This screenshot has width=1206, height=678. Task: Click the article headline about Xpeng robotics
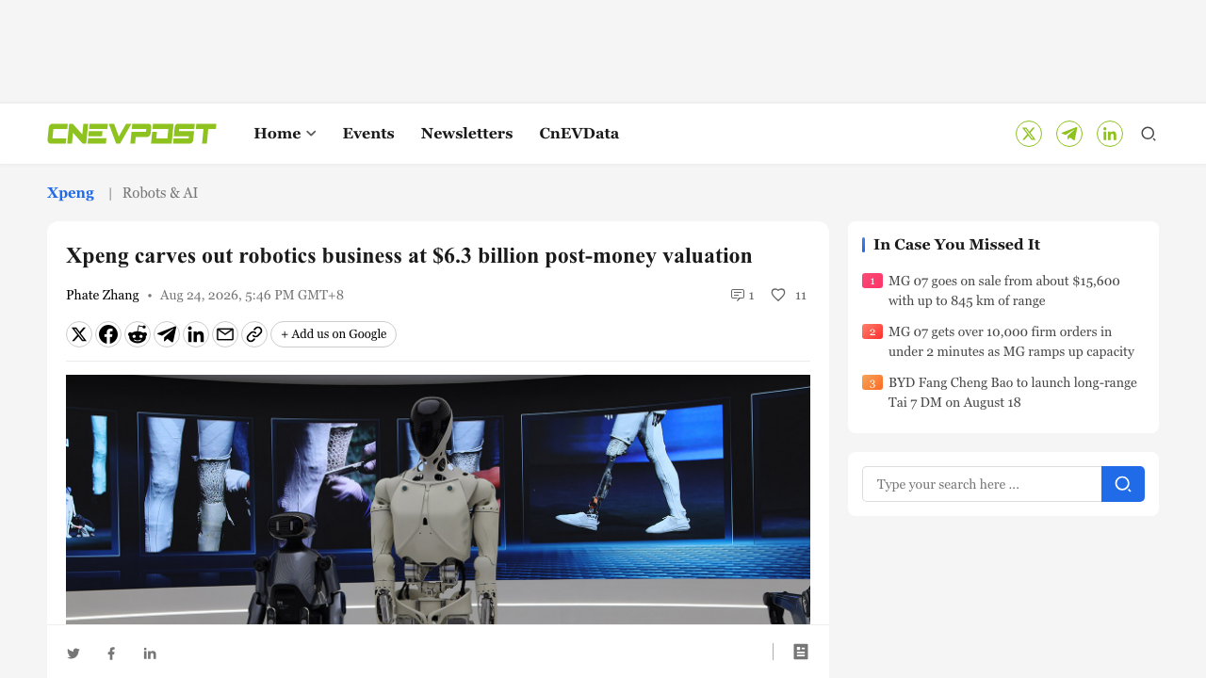pos(409,255)
